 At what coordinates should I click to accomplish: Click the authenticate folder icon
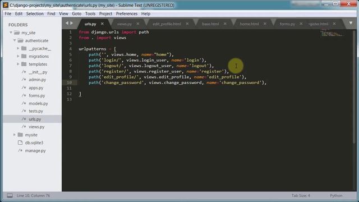pyautogui.click(x=20, y=40)
